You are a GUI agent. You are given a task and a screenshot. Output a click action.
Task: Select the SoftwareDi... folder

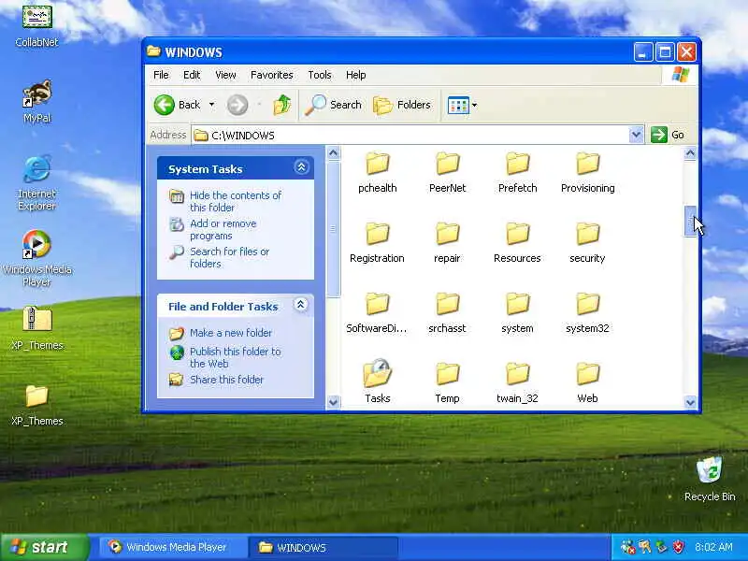(378, 312)
